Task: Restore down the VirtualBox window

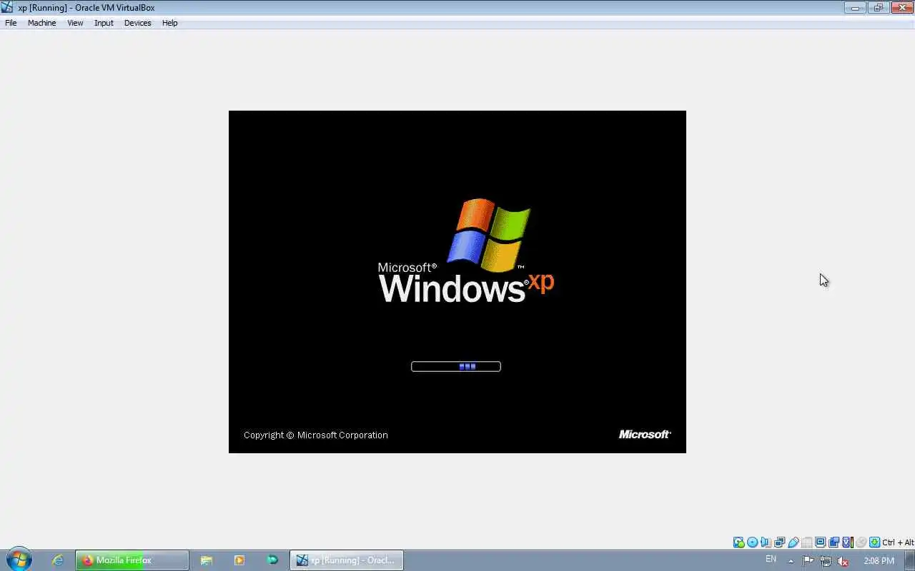Action: (x=878, y=8)
